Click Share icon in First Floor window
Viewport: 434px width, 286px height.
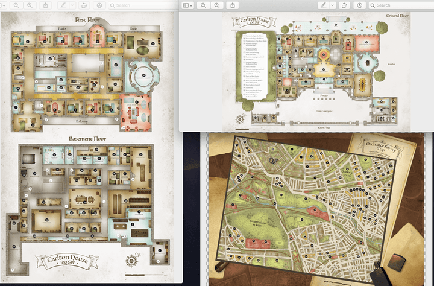pyautogui.click(x=46, y=5)
